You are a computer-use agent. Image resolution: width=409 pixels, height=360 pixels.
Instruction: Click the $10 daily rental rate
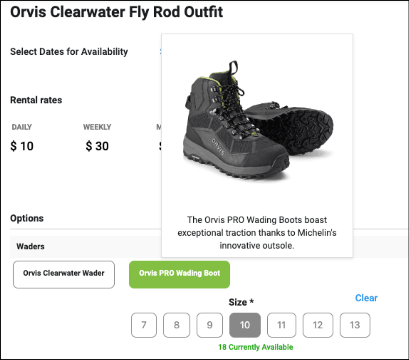pos(22,146)
